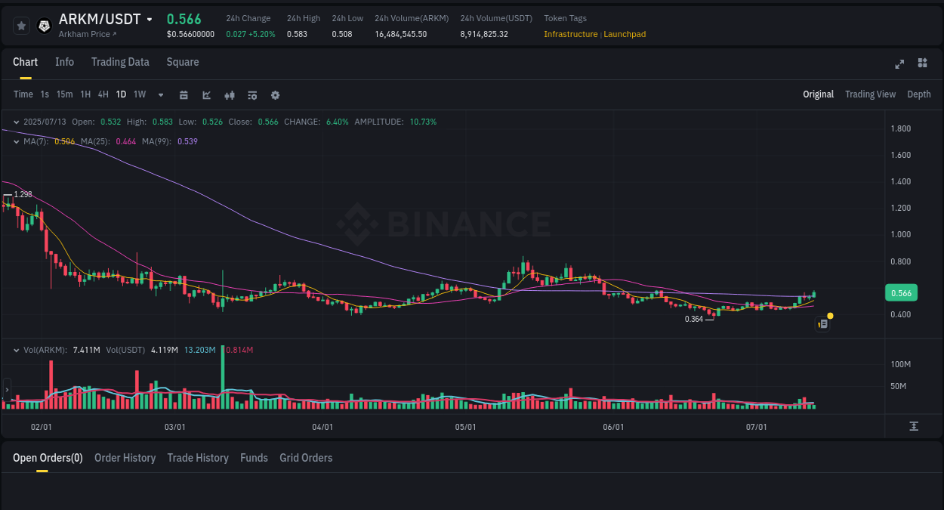Image resolution: width=944 pixels, height=510 pixels.
Task: Select the 4H timeframe
Action: pos(103,95)
